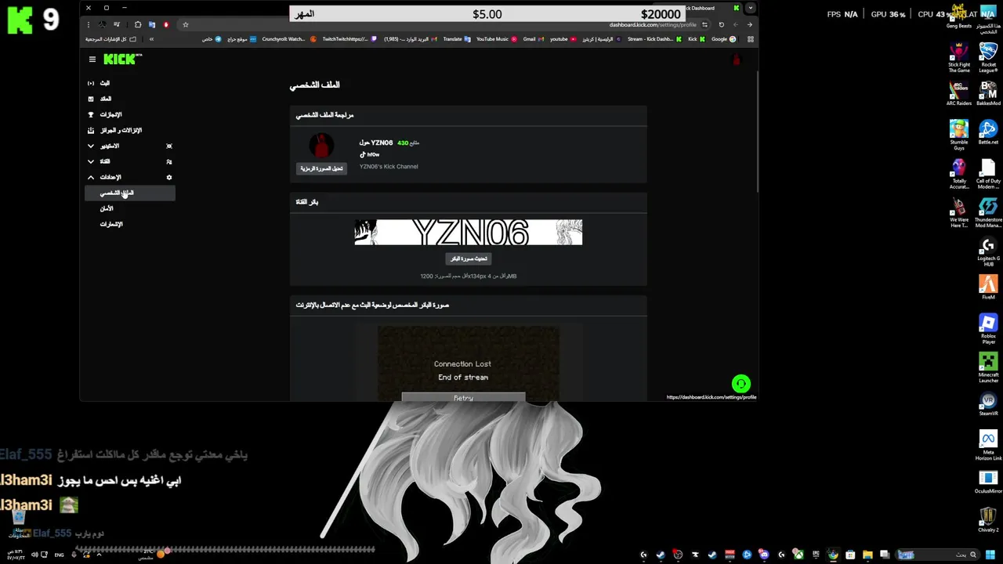Screen dimensions: 1003x564
Task: Click the profile avatar image of YZN06
Action: [321, 146]
